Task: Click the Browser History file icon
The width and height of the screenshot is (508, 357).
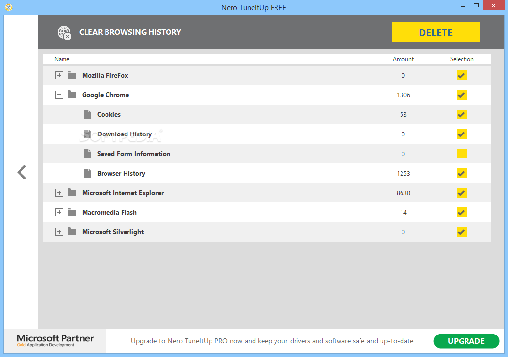Action: click(x=87, y=173)
